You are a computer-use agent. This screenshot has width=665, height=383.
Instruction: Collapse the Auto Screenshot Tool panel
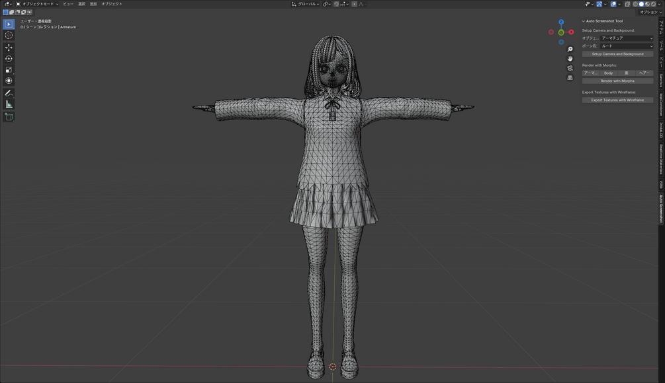click(x=584, y=20)
